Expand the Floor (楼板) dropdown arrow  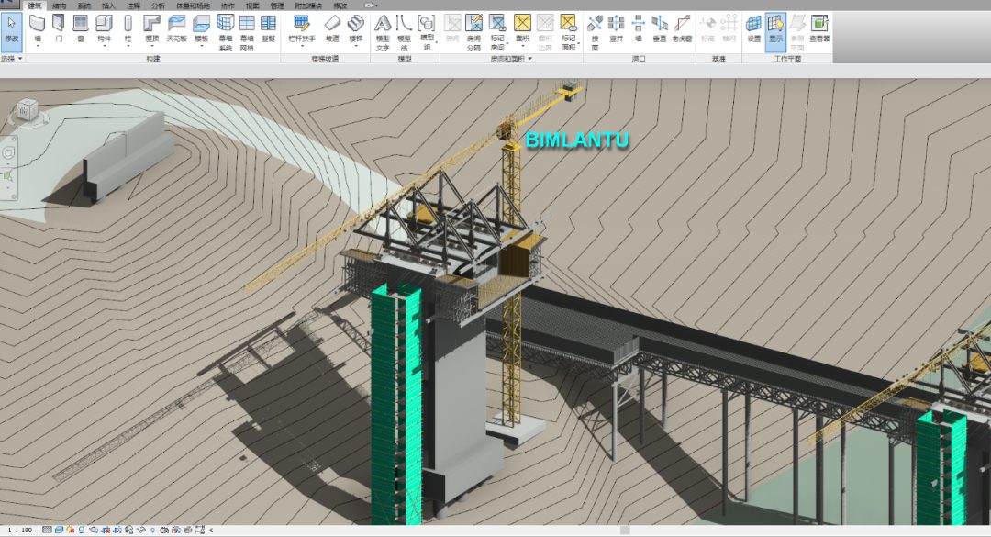(201, 46)
